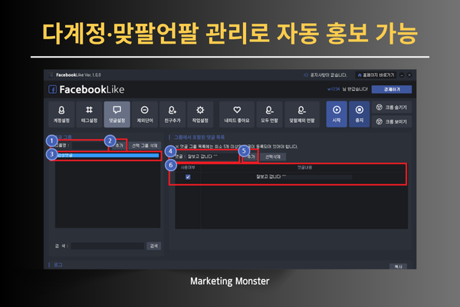This screenshot has width=460, height=307.
Task: Click the speaker notice icon in title bar
Action: (x=306, y=75)
